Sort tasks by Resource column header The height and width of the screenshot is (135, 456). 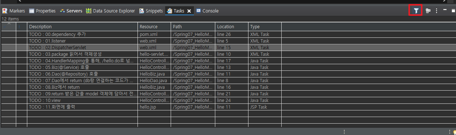154,26
